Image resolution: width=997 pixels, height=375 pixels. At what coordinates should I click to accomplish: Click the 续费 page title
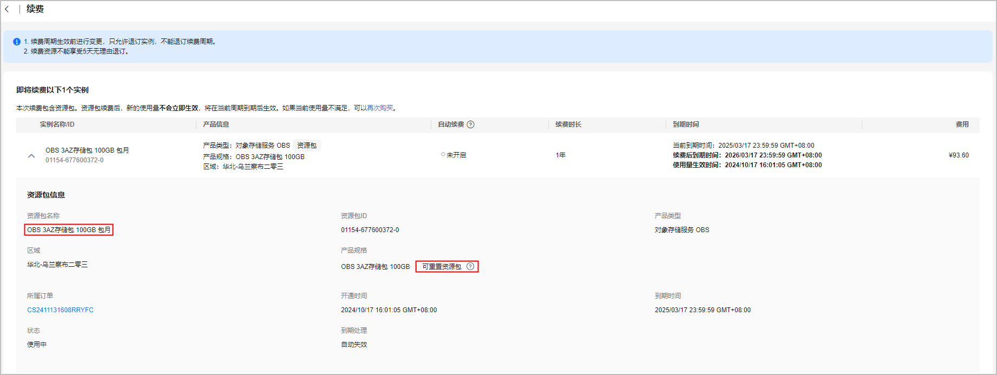tap(35, 9)
